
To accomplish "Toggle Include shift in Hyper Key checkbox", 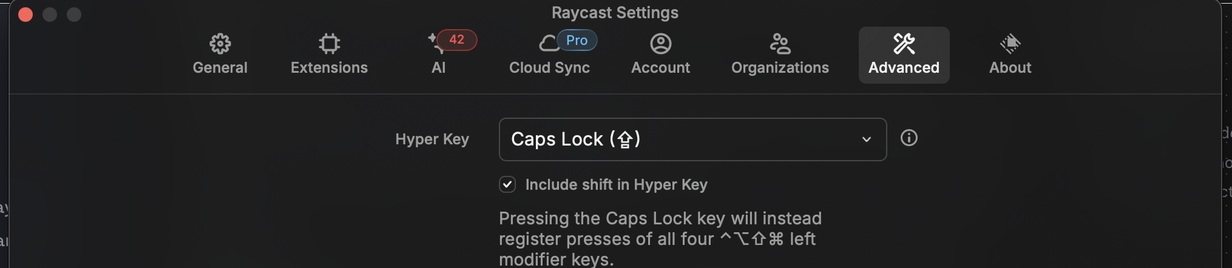I will click(x=507, y=184).
